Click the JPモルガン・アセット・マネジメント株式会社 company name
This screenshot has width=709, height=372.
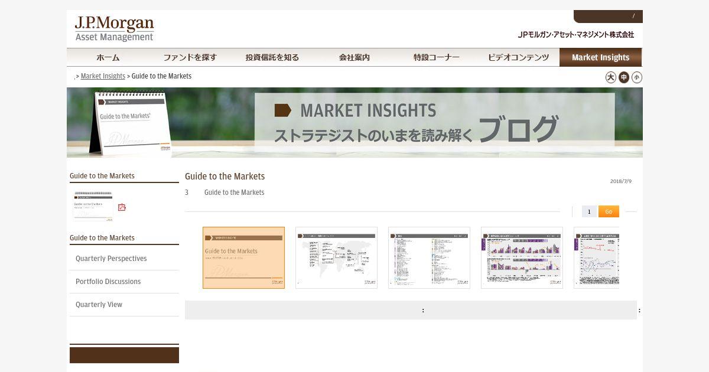[576, 35]
